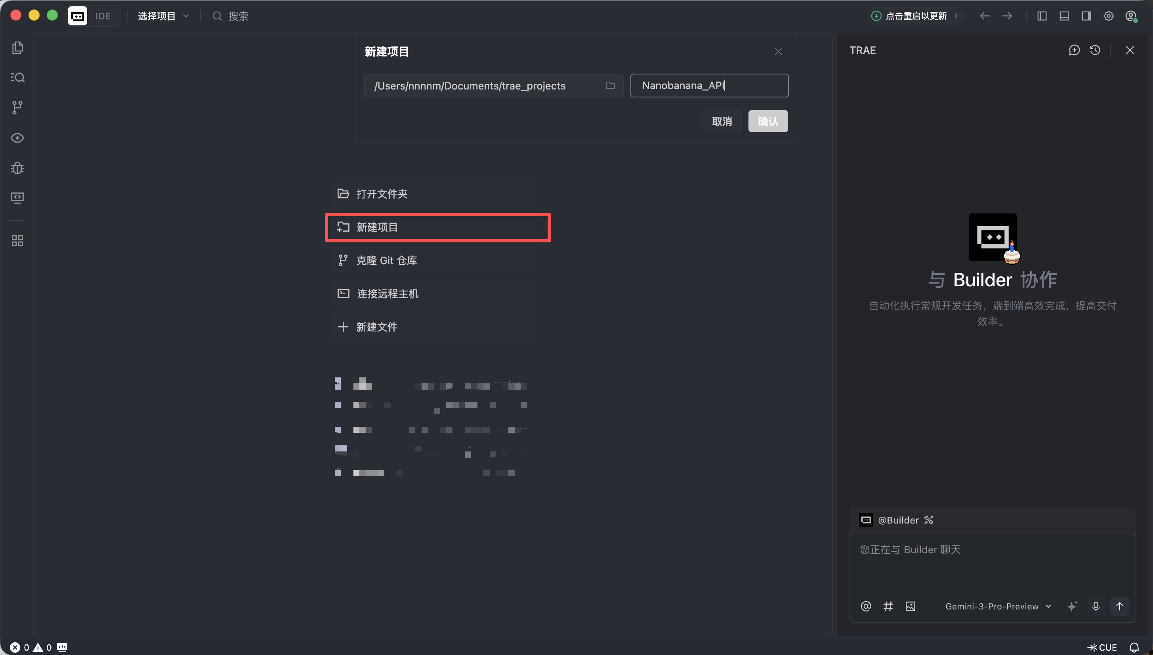This screenshot has width=1153, height=655.
Task: Click the Nanobanana_API project name field
Action: pos(709,86)
